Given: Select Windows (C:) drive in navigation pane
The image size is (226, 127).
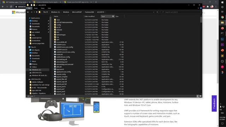Looking at the screenshot, I should pyautogui.click(x=36, y=70).
